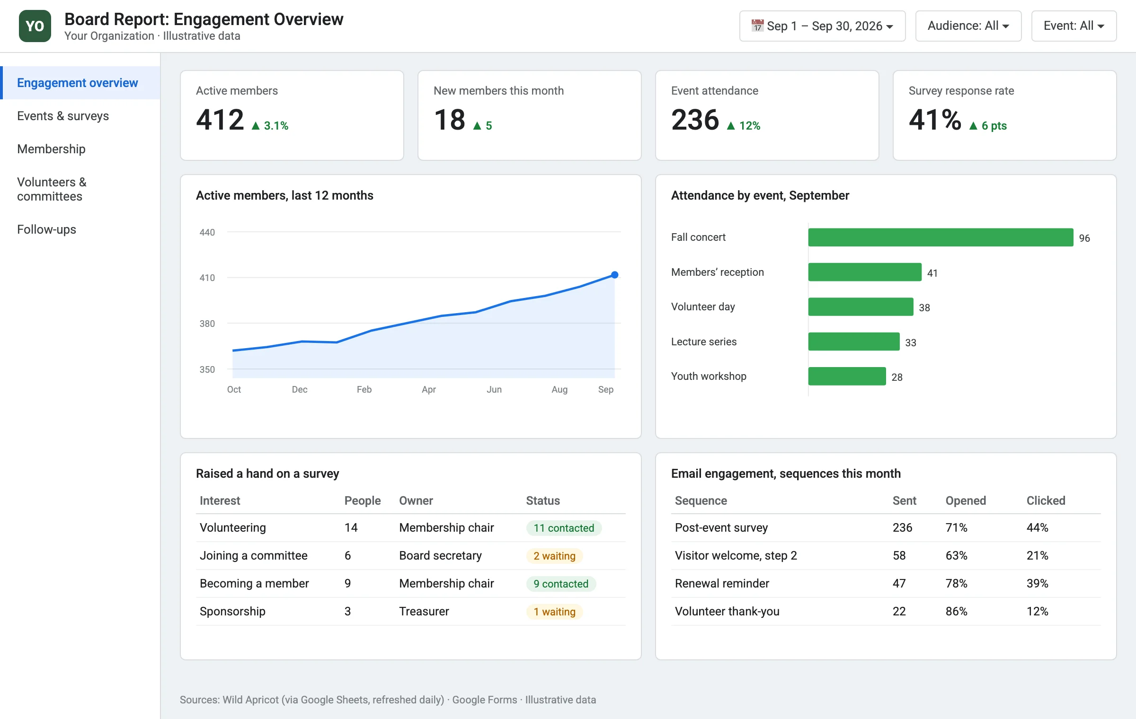This screenshot has height=719, width=1136.
Task: Click the 11 contacted status badge
Action: (x=564, y=528)
